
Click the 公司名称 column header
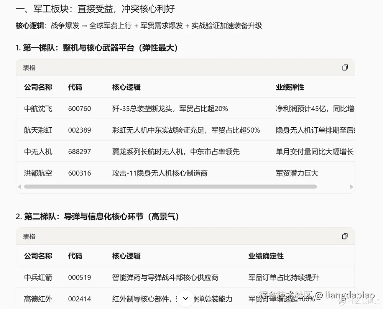tap(38, 87)
